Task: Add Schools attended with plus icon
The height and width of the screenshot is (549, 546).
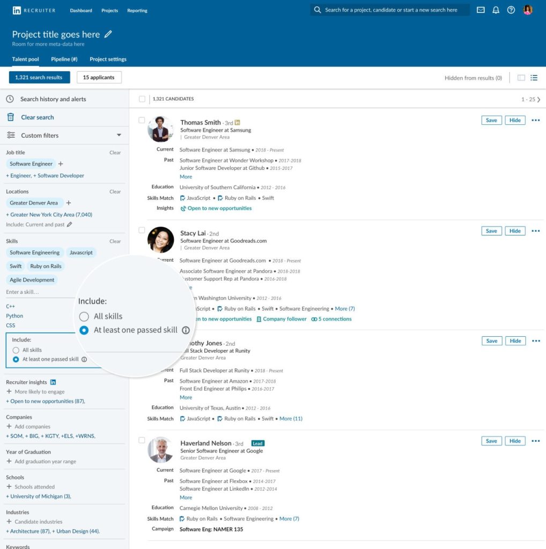Action: point(9,487)
